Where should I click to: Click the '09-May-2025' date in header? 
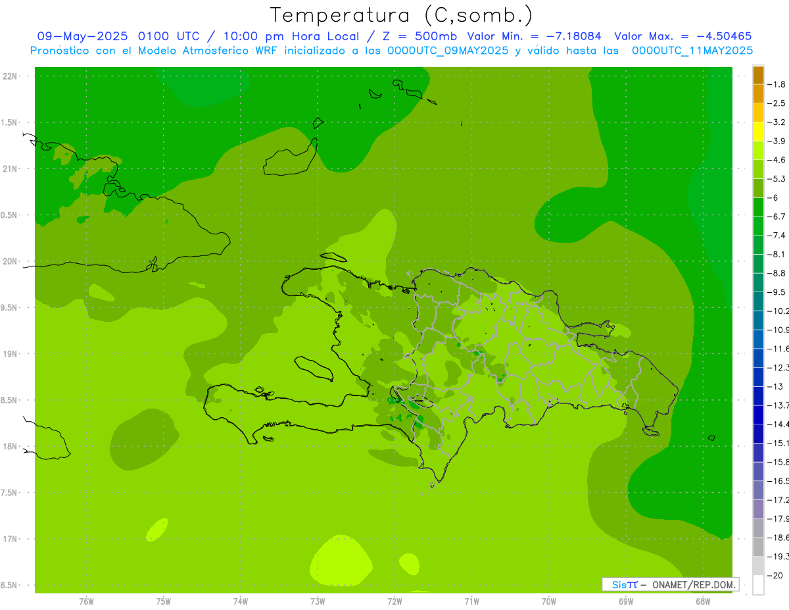[84, 36]
